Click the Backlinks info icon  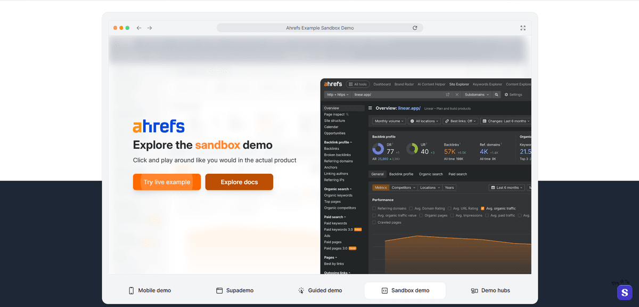(460, 143)
